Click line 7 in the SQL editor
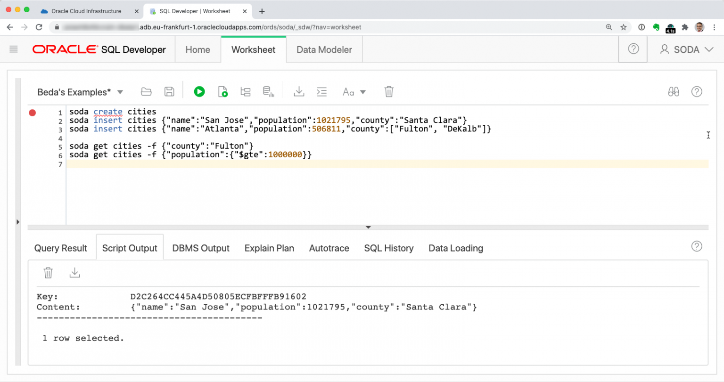The width and height of the screenshot is (724, 382). [x=141, y=163]
